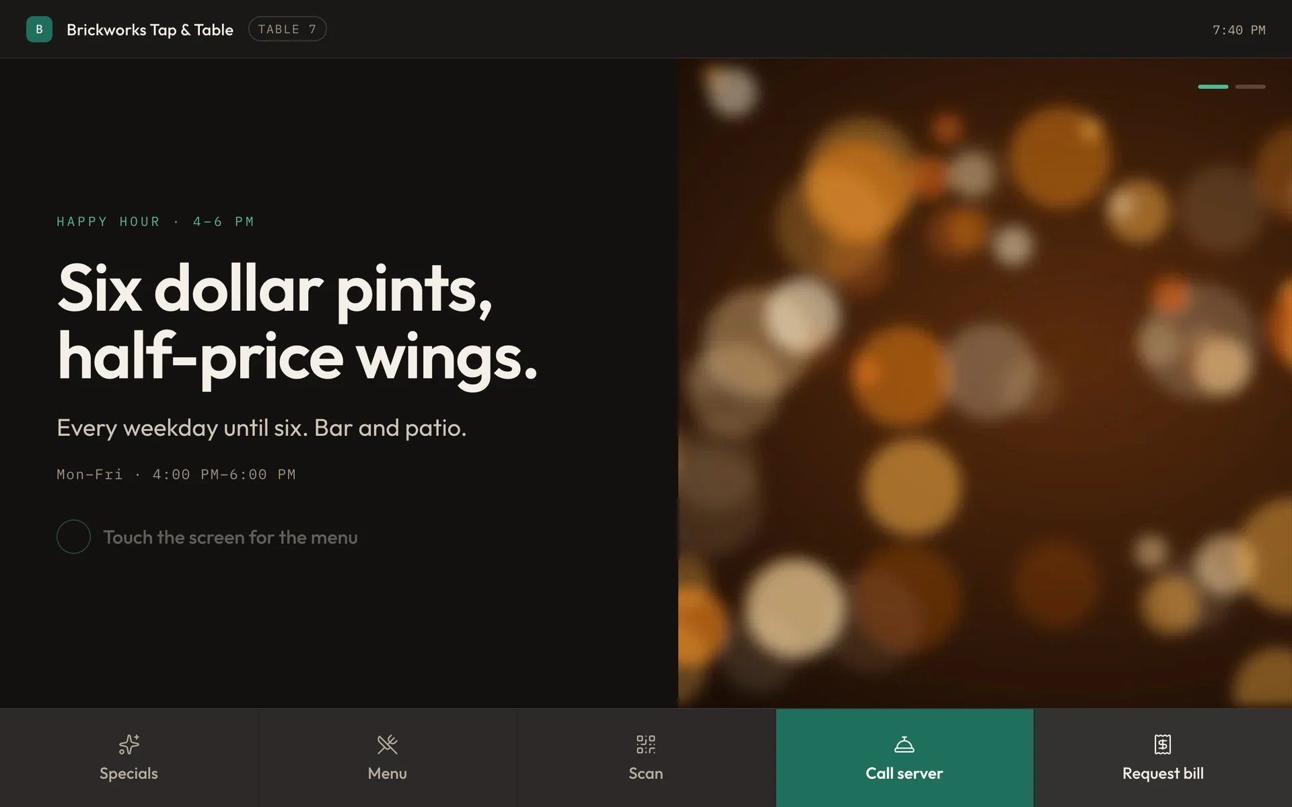Select the first green slide indicator

point(1213,87)
